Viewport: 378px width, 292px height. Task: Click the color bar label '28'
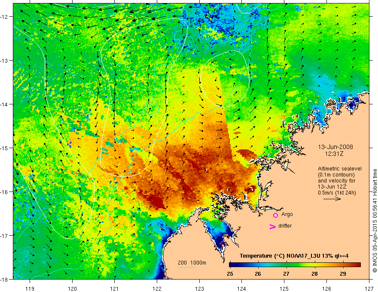tap(314, 274)
